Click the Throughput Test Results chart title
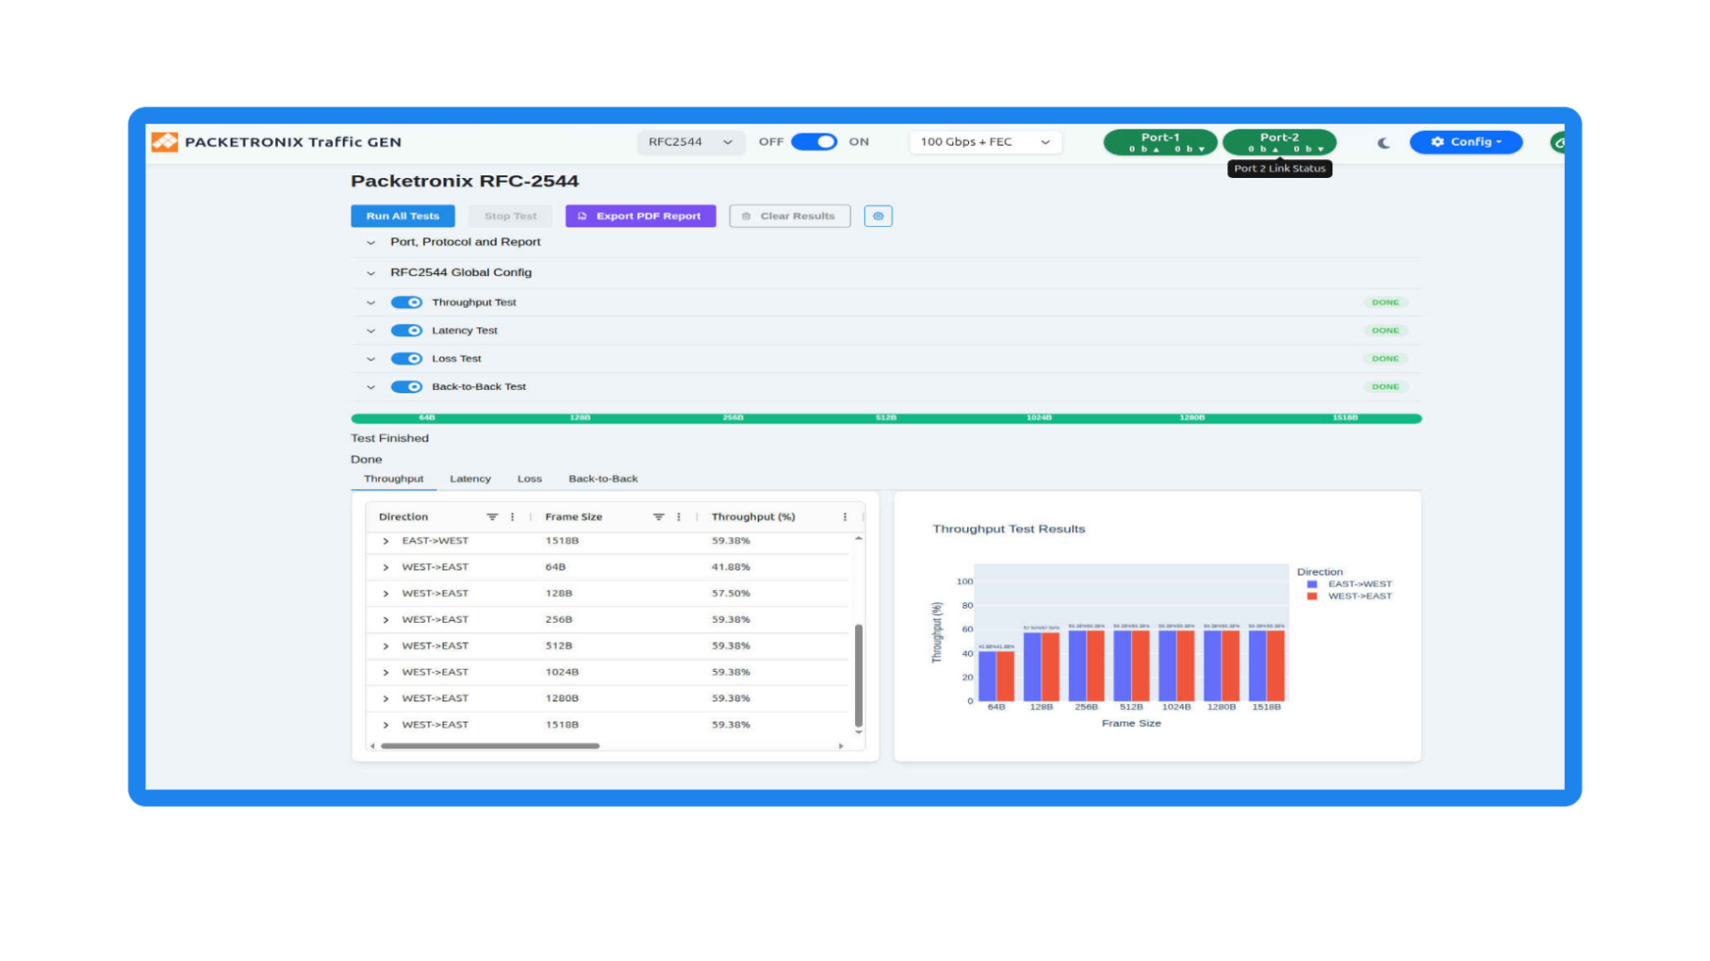 click(x=1009, y=529)
